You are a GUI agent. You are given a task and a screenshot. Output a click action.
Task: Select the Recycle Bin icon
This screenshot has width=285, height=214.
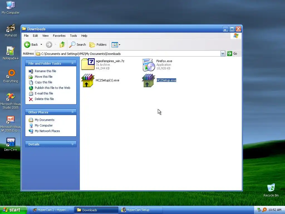pos(271,190)
